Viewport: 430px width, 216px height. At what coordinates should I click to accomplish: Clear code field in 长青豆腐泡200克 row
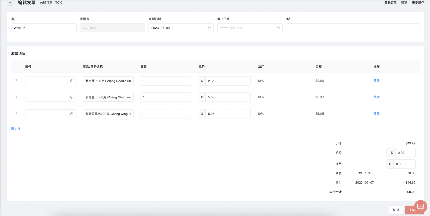pyautogui.click(x=72, y=114)
